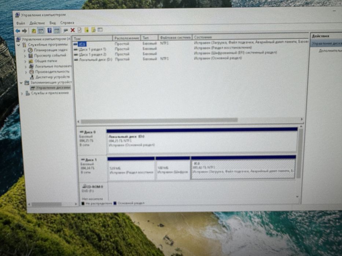Open the Вид menu
This screenshot has height=256, width=342.
coord(52,23)
